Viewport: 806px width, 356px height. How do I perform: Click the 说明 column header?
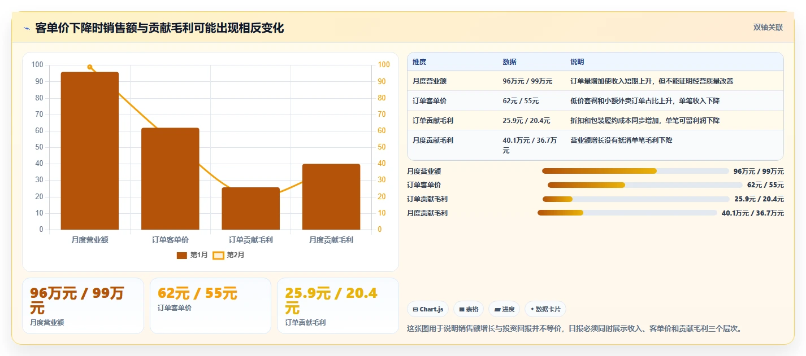coord(577,62)
